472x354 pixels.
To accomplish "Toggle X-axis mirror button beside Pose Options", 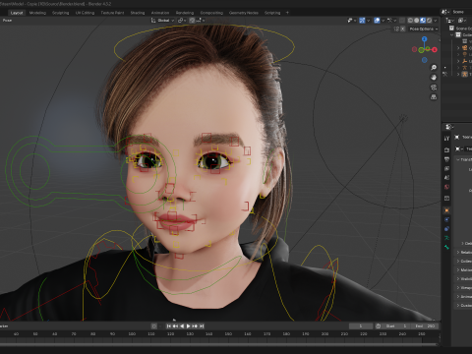I will click(x=403, y=29).
